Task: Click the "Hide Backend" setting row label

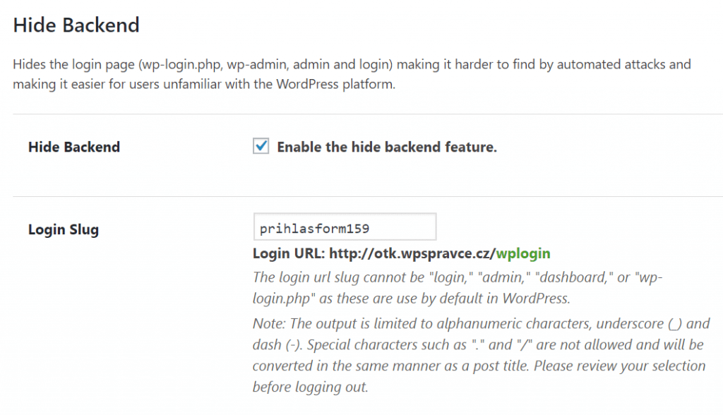Action: [x=74, y=147]
